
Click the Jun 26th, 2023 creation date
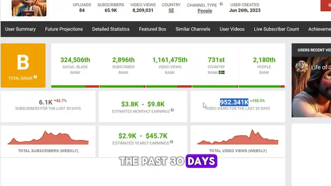(245, 10)
